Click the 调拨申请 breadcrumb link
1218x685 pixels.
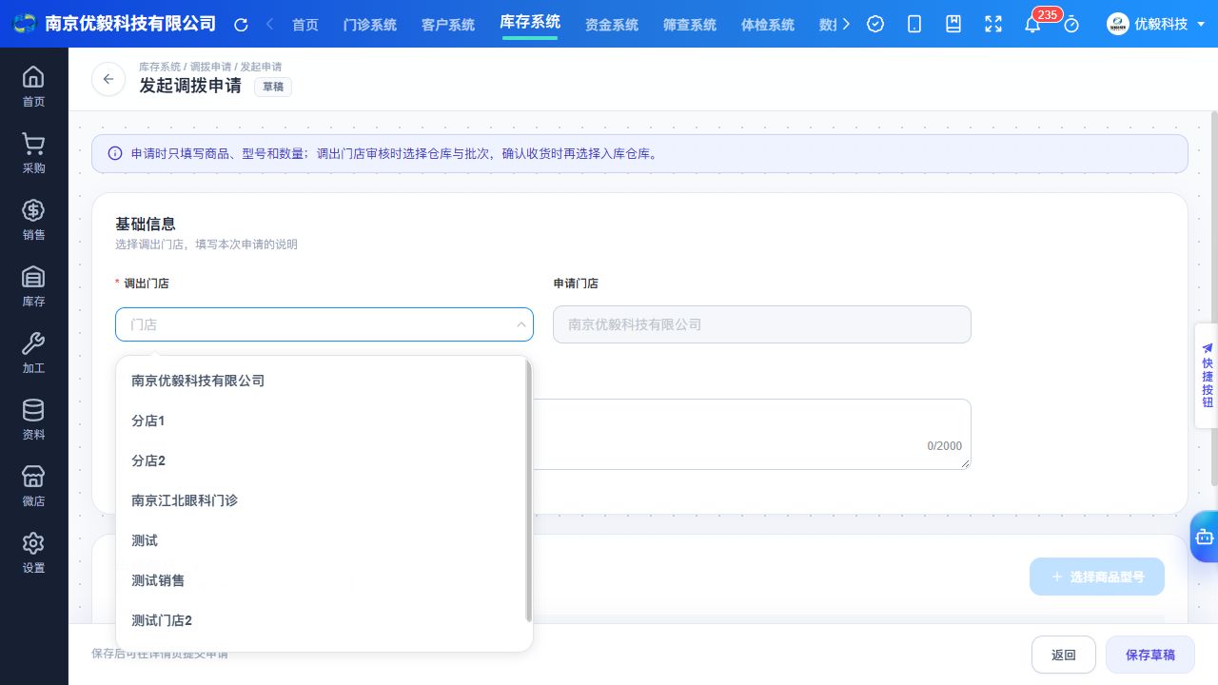(210, 67)
